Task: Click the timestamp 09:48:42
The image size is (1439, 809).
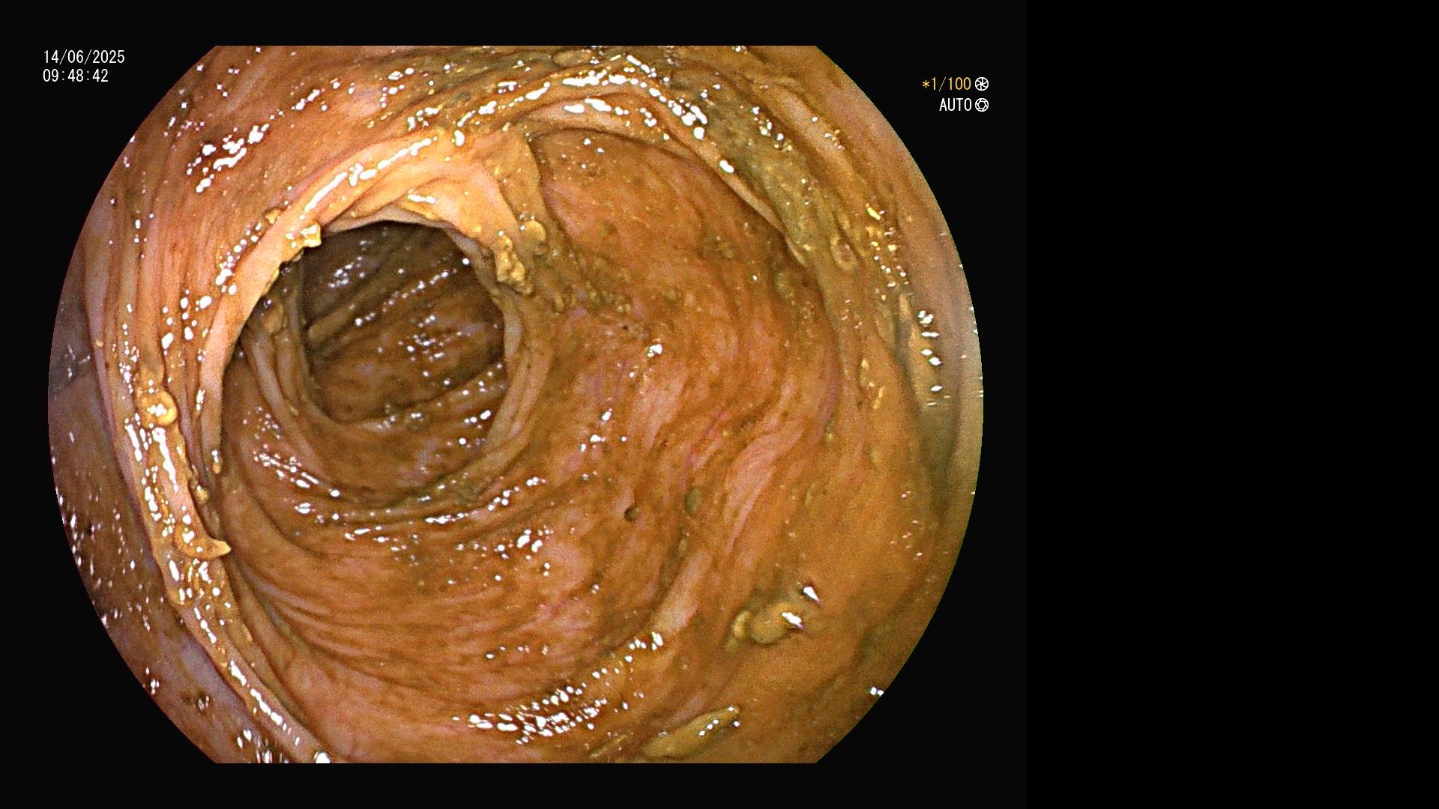Action: pyautogui.click(x=76, y=76)
